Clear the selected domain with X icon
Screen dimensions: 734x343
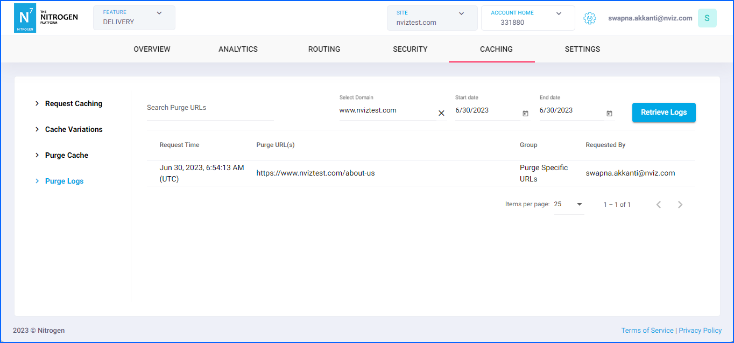coord(441,113)
